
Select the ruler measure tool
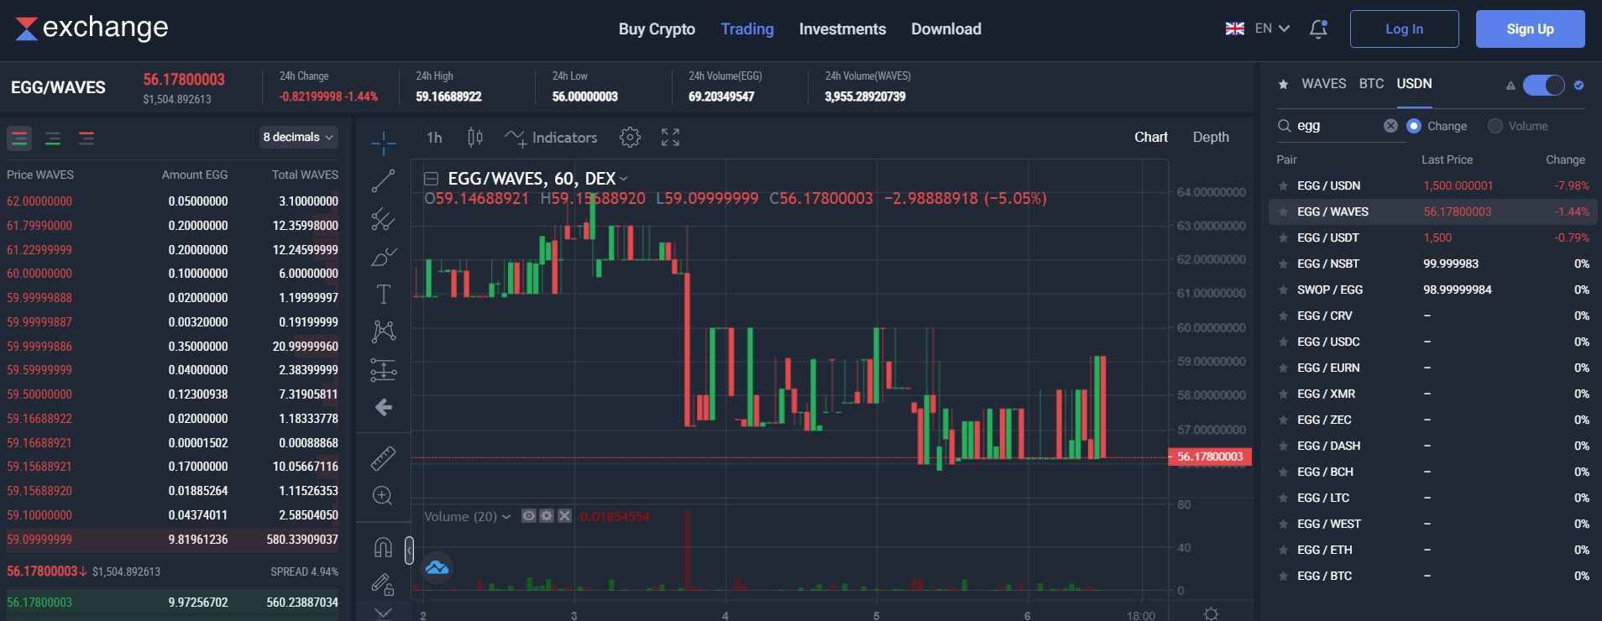click(383, 458)
